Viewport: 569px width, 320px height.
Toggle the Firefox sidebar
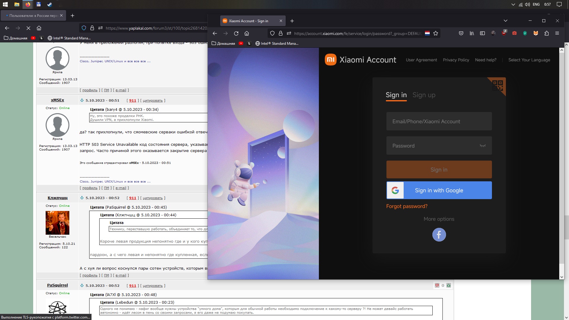(x=482, y=33)
